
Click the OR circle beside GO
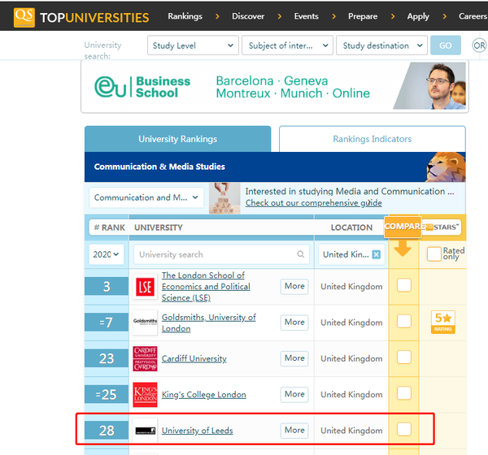point(479,45)
